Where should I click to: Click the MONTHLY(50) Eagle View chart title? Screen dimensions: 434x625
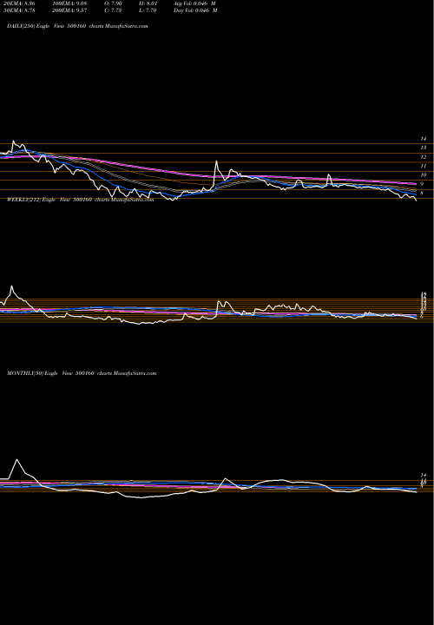(82, 373)
